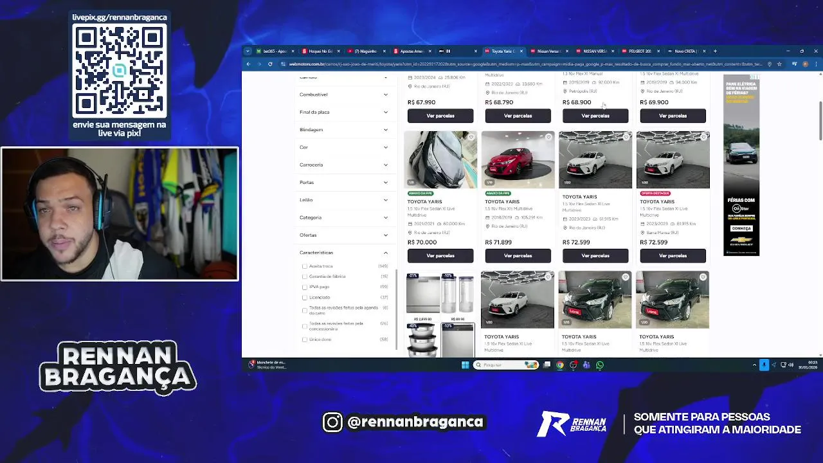Image resolution: width=823 pixels, height=463 pixels.
Task: Open a new browser tab
Action: click(x=715, y=51)
